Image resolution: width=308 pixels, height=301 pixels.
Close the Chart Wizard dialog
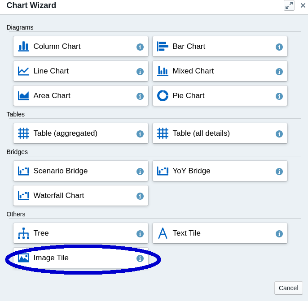[x=303, y=5]
